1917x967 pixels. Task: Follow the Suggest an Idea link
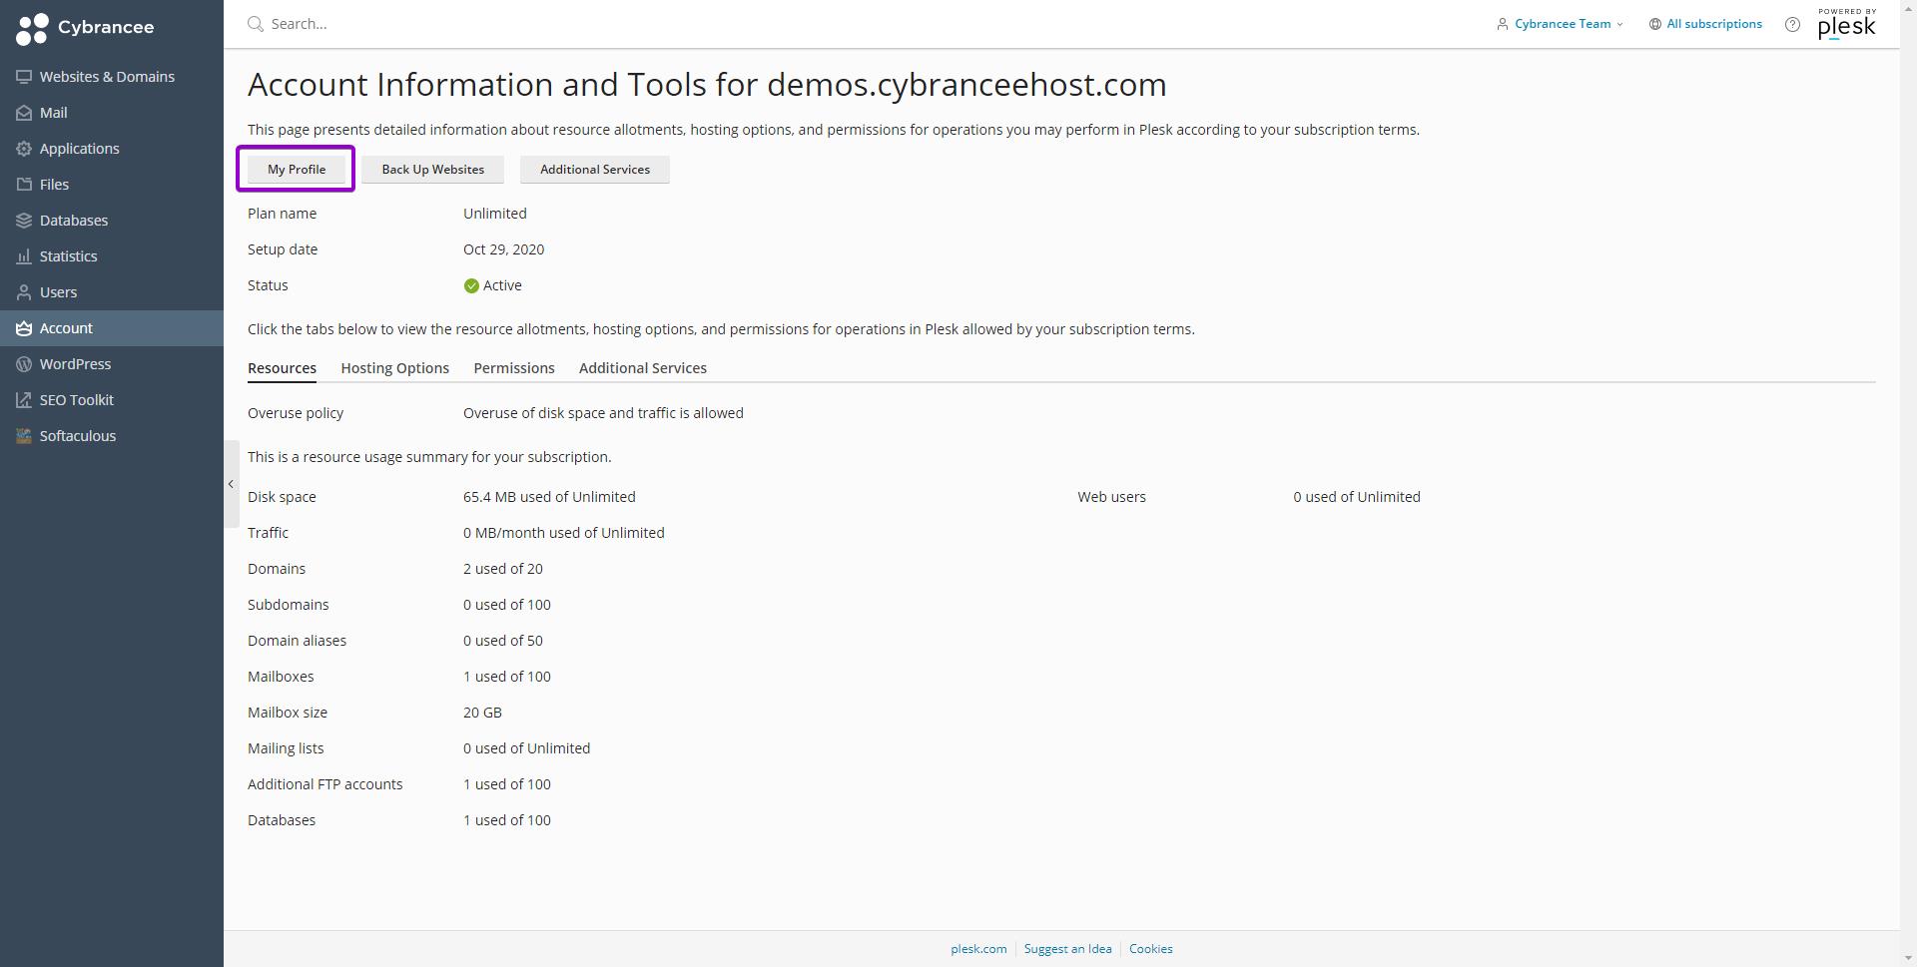tap(1067, 949)
